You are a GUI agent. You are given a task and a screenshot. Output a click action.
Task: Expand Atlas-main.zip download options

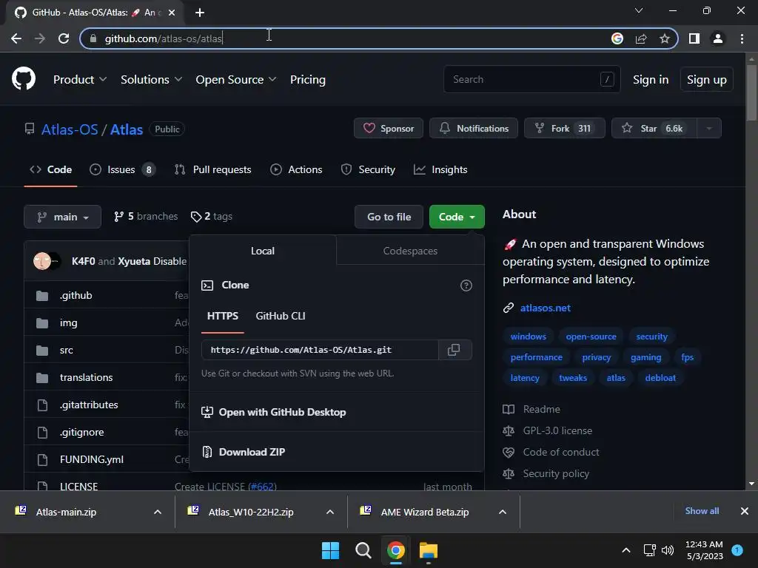(x=158, y=512)
